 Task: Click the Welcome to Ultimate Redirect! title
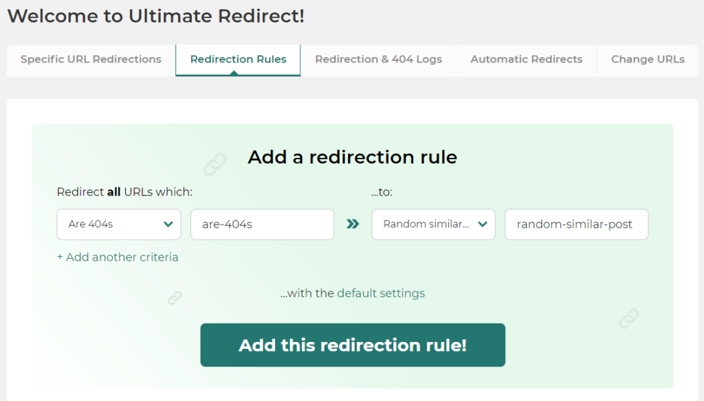156,16
